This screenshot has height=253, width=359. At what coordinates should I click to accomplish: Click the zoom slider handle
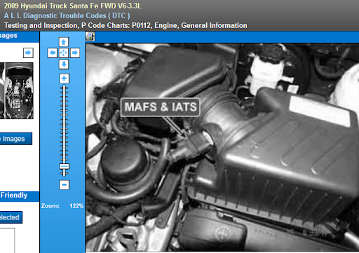(64, 166)
